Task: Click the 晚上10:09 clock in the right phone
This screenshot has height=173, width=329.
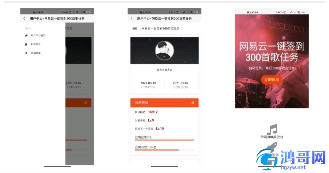Action: (x=252, y=12)
